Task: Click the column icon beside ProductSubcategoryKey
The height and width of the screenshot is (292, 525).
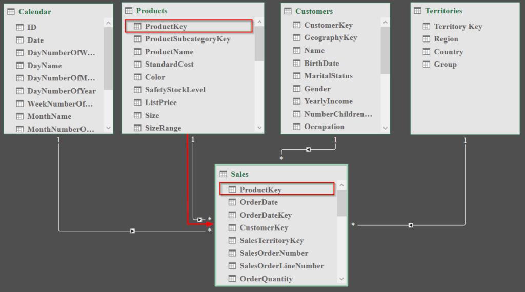Action: pos(137,39)
